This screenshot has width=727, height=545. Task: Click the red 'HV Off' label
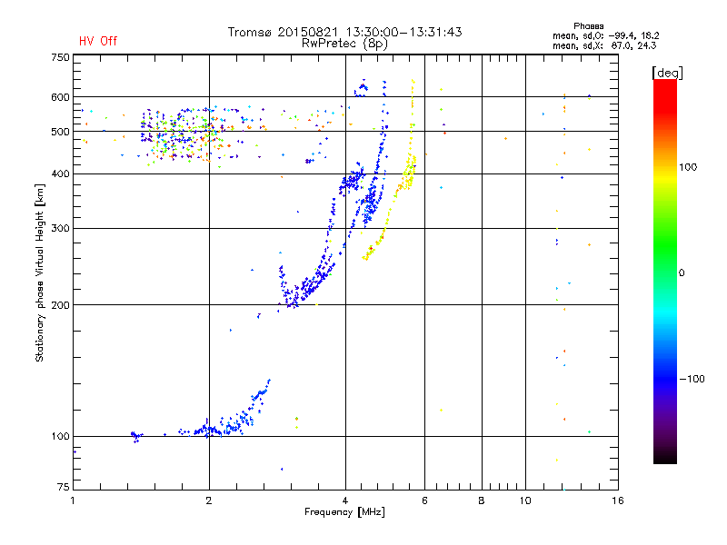98,41
